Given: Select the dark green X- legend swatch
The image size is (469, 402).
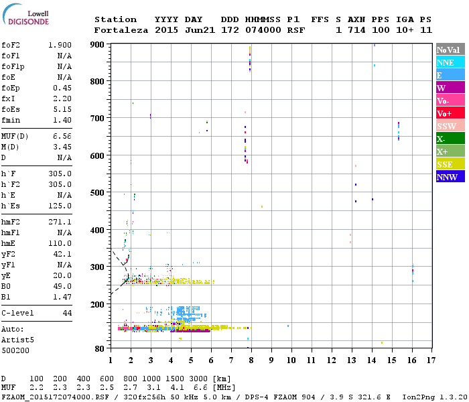Looking at the screenshot, I should pyautogui.click(x=450, y=139).
